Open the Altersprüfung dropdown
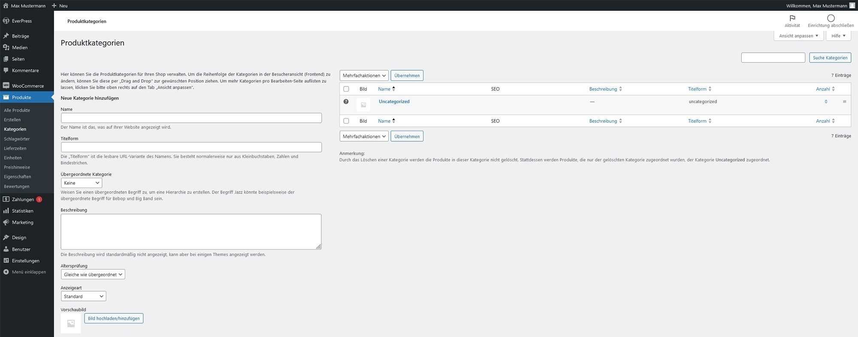 click(93, 274)
